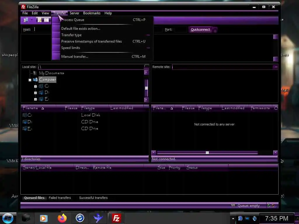Select Process Queue menu entry

[102, 20]
